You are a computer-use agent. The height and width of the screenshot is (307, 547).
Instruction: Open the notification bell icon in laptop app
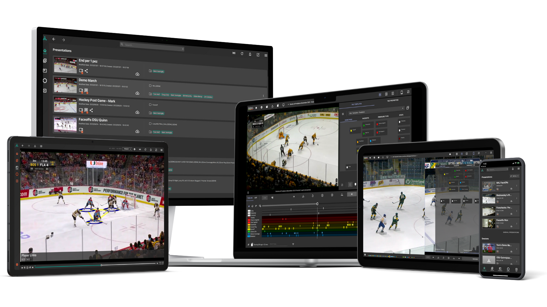tap(250, 55)
